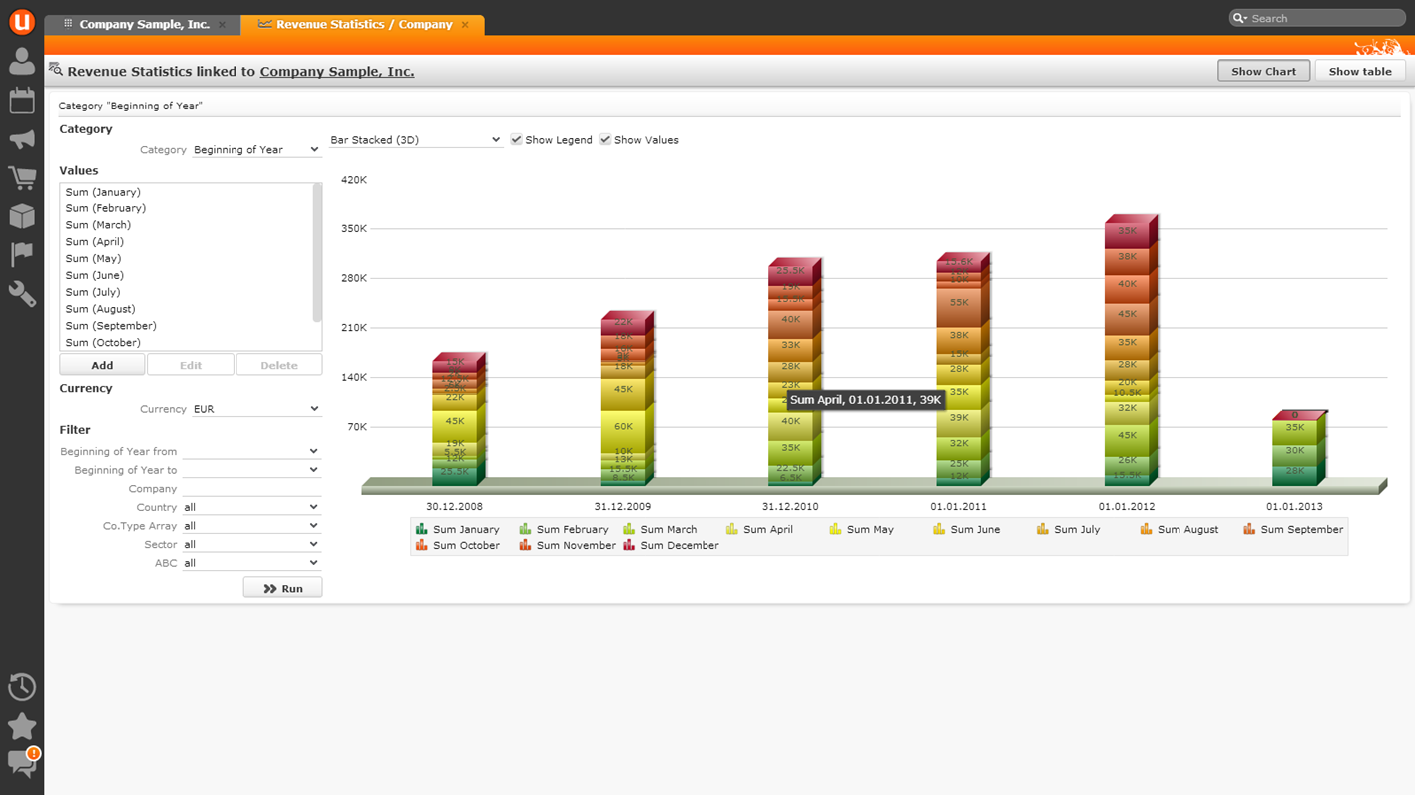Open the History clock icon
Screen dimensions: 1415x795
tap(21, 687)
